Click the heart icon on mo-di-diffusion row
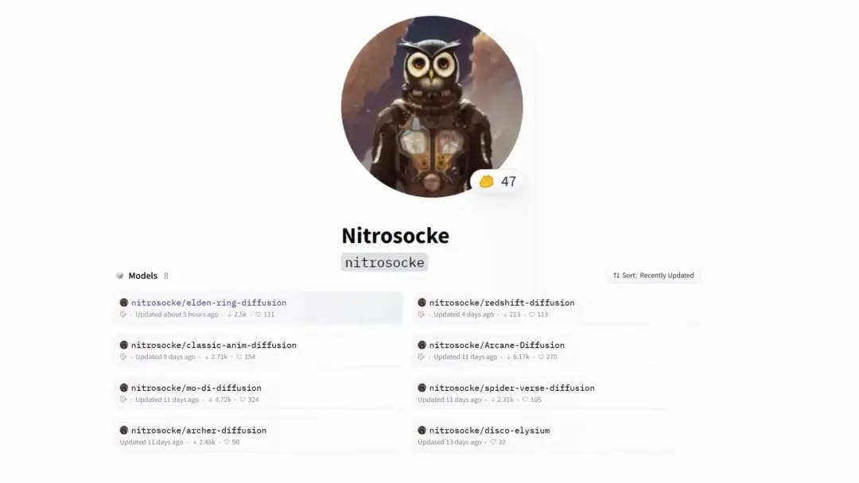Screen dimensions: 859x483 point(243,400)
